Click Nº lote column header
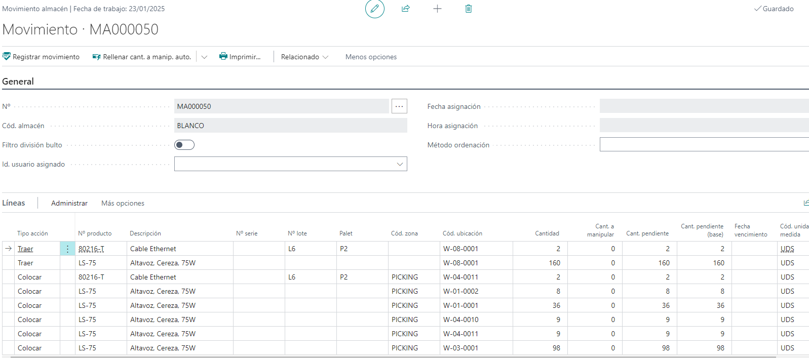 point(297,233)
